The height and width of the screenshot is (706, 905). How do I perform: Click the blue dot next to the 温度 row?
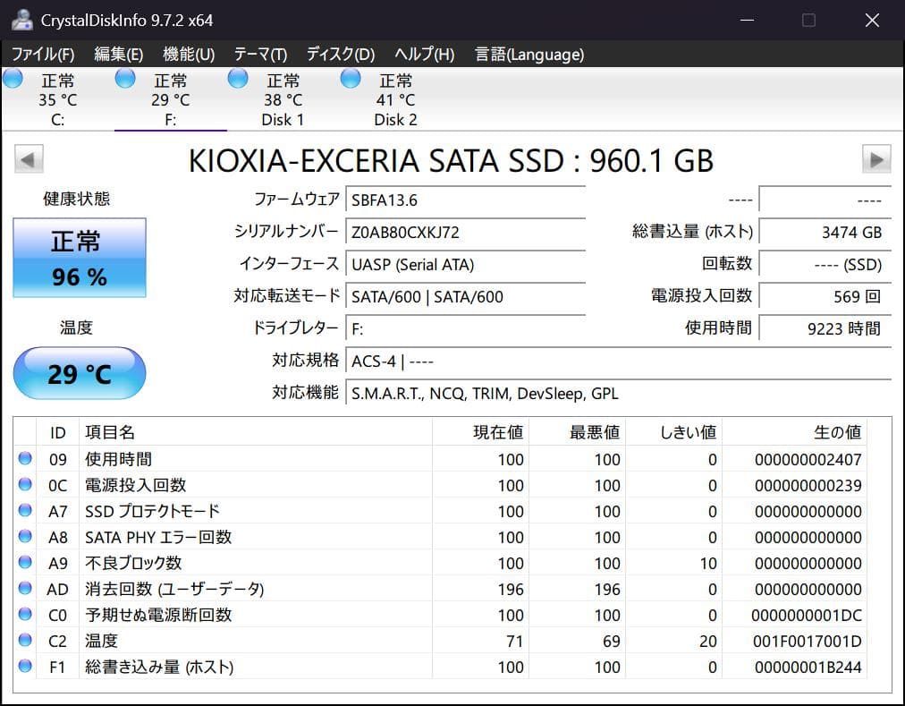(26, 641)
